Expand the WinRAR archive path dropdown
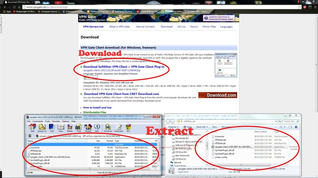The width and height of the screenshot is (318, 178). pyautogui.click(x=159, y=136)
